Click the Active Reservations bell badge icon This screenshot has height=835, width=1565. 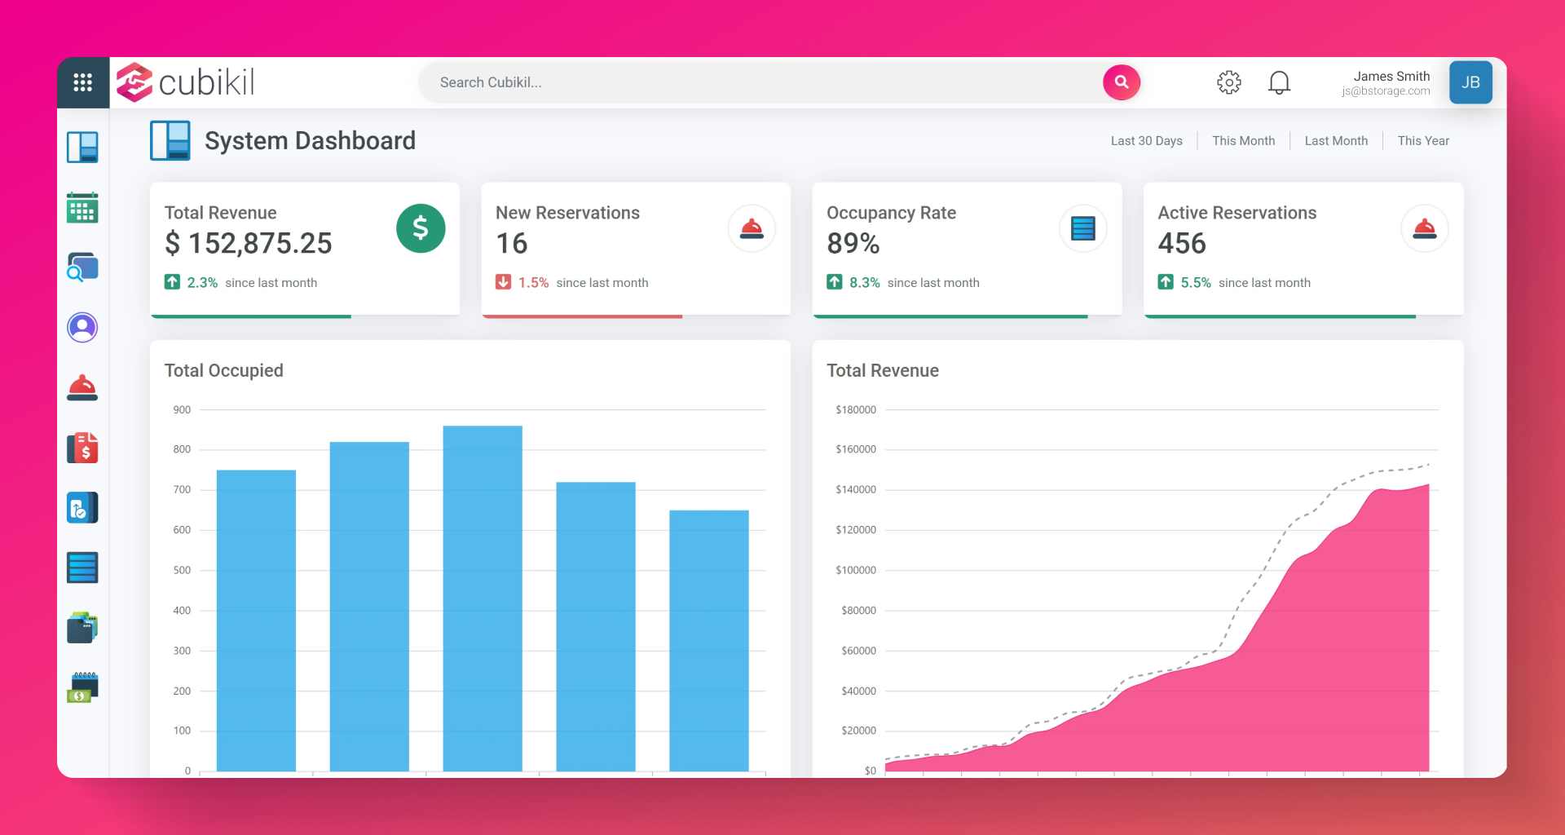tap(1424, 228)
